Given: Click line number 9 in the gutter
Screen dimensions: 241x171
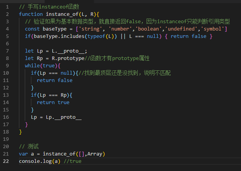Looking at the screenshot, I should (7, 66).
